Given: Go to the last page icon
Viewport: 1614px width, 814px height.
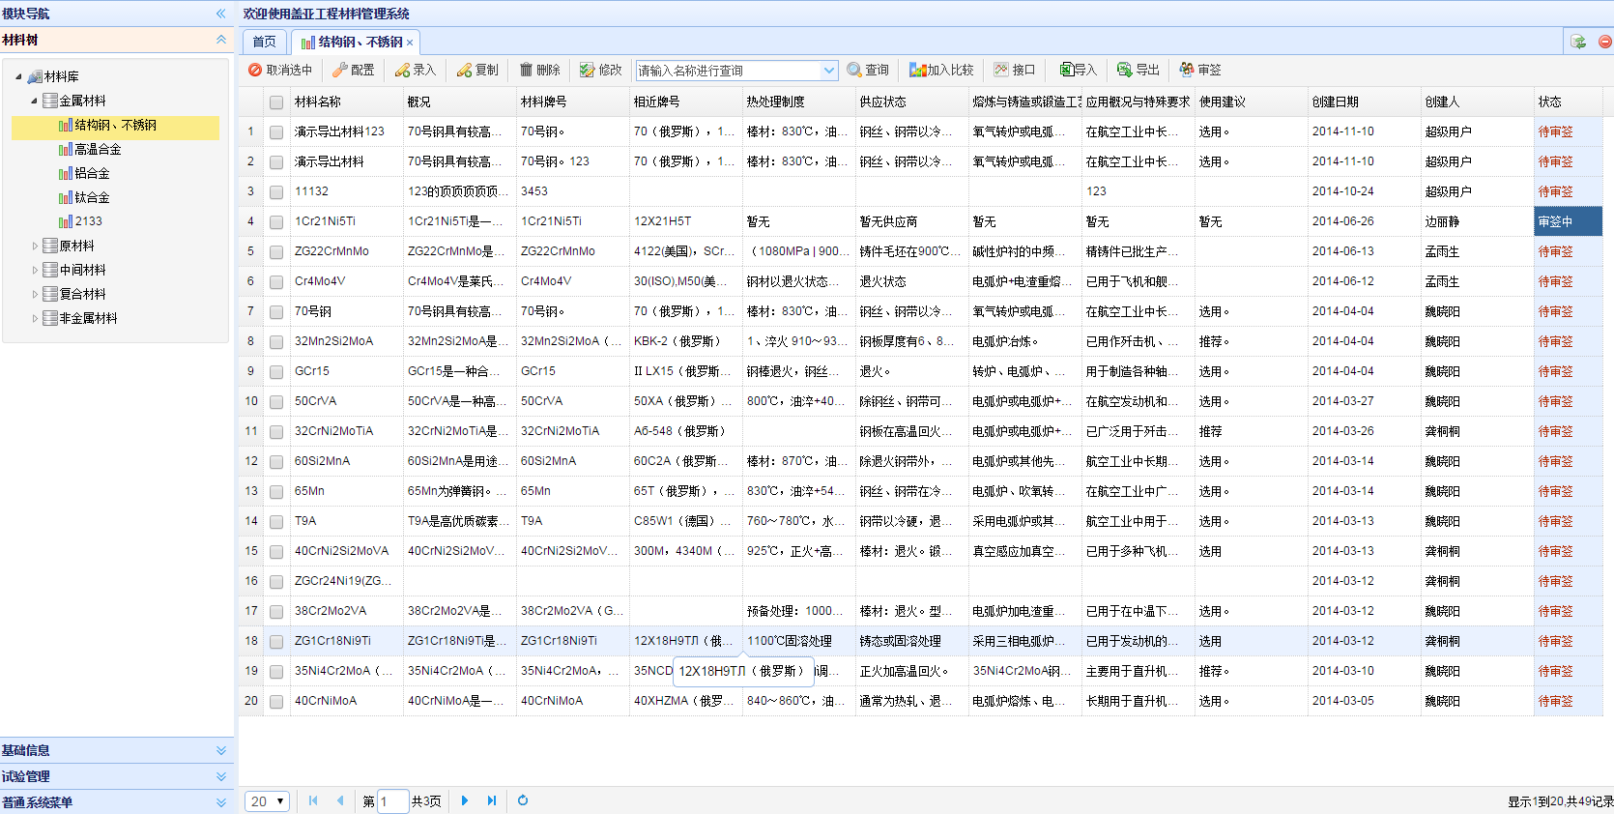Looking at the screenshot, I should [492, 800].
